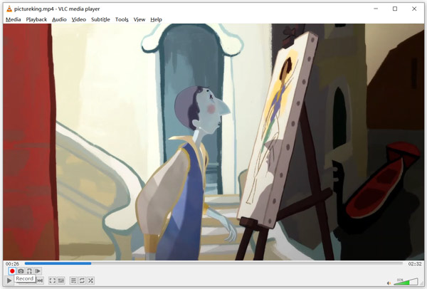Mute audio via speaker icon

point(389,283)
